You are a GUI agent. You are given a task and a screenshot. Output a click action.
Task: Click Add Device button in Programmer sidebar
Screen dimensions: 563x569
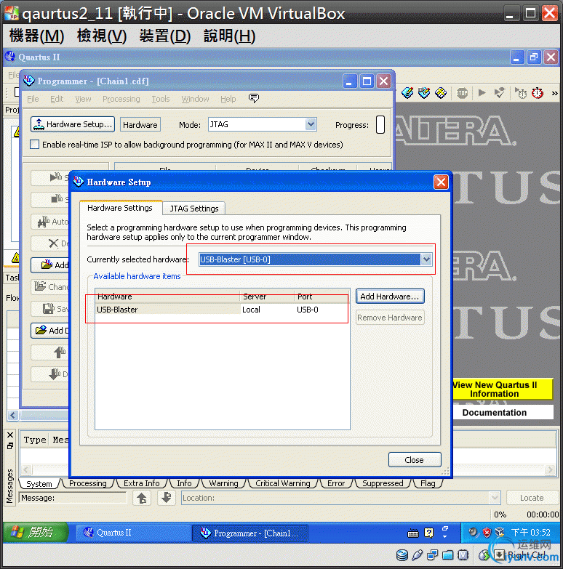[x=50, y=331]
